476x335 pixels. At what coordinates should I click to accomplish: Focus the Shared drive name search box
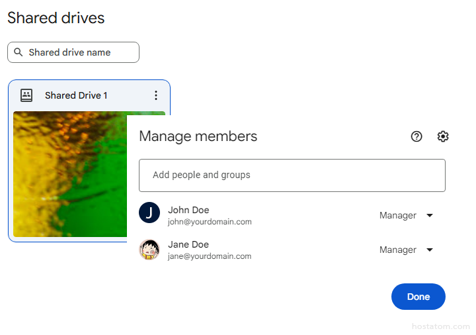click(73, 52)
